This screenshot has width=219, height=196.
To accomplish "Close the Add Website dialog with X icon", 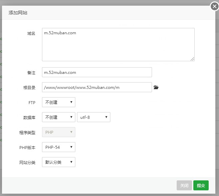I will [215, 6].
